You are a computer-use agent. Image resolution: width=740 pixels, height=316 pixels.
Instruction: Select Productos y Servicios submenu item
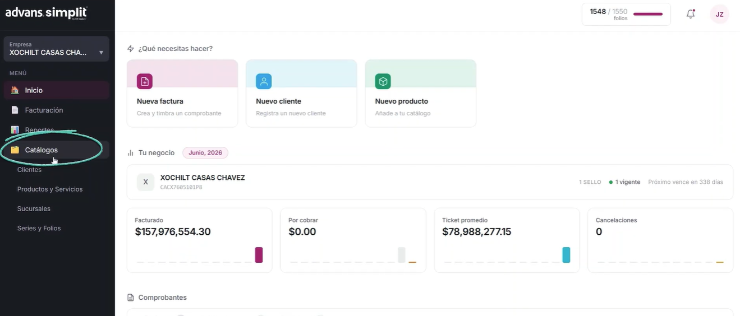coord(50,189)
